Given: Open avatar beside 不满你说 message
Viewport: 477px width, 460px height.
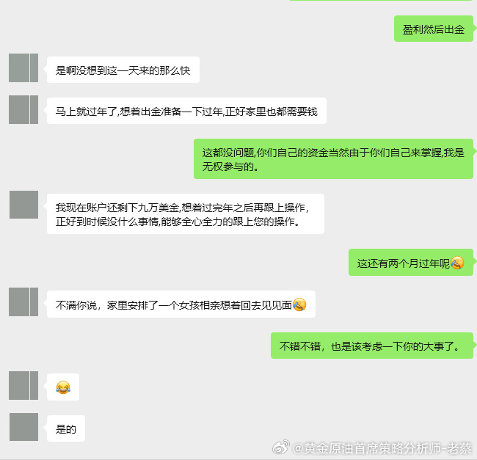Looking at the screenshot, I should (x=23, y=302).
